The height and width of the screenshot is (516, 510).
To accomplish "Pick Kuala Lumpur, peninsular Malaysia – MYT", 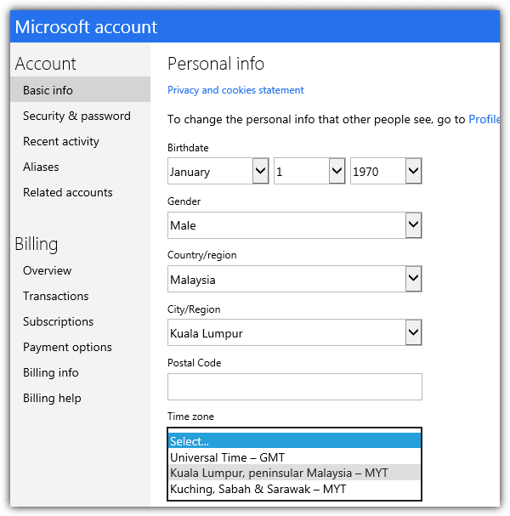I will pos(294,473).
